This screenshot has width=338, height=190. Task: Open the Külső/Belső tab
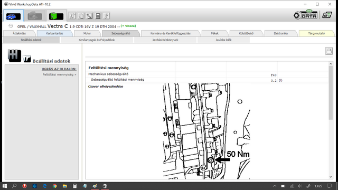[x=246, y=33]
